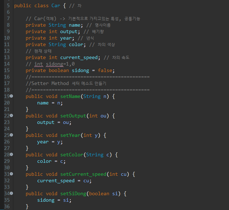This screenshot has width=229, height=210.
Task: Collapse the setCurrent_speed method at line 31
Action: [12, 174]
